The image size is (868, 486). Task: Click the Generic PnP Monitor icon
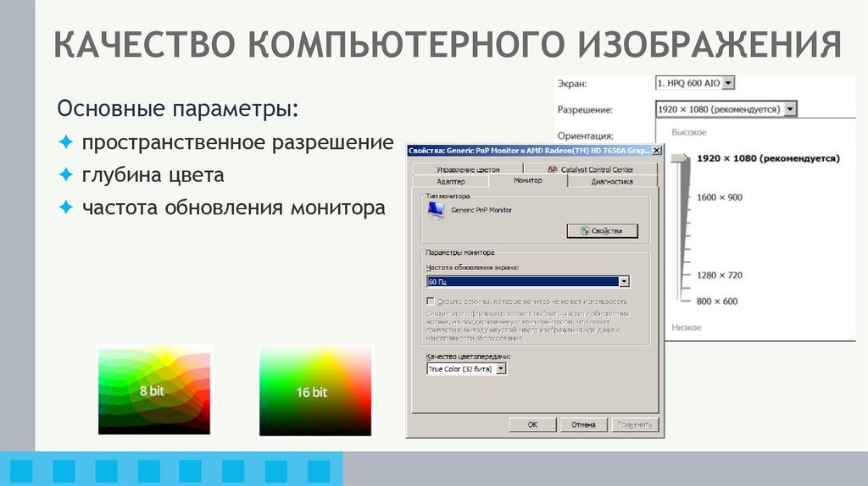point(437,211)
